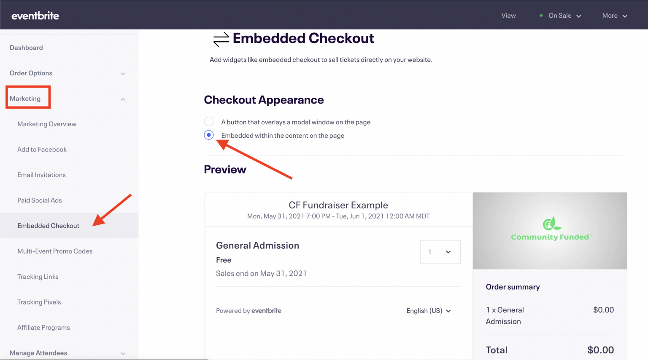This screenshot has height=360, width=648.
Task: Expand the Order Options section chevron
Action: pos(123,74)
